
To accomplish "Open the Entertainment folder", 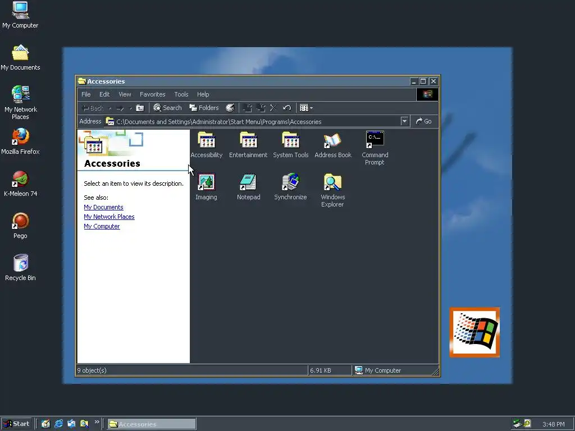I will click(x=248, y=145).
